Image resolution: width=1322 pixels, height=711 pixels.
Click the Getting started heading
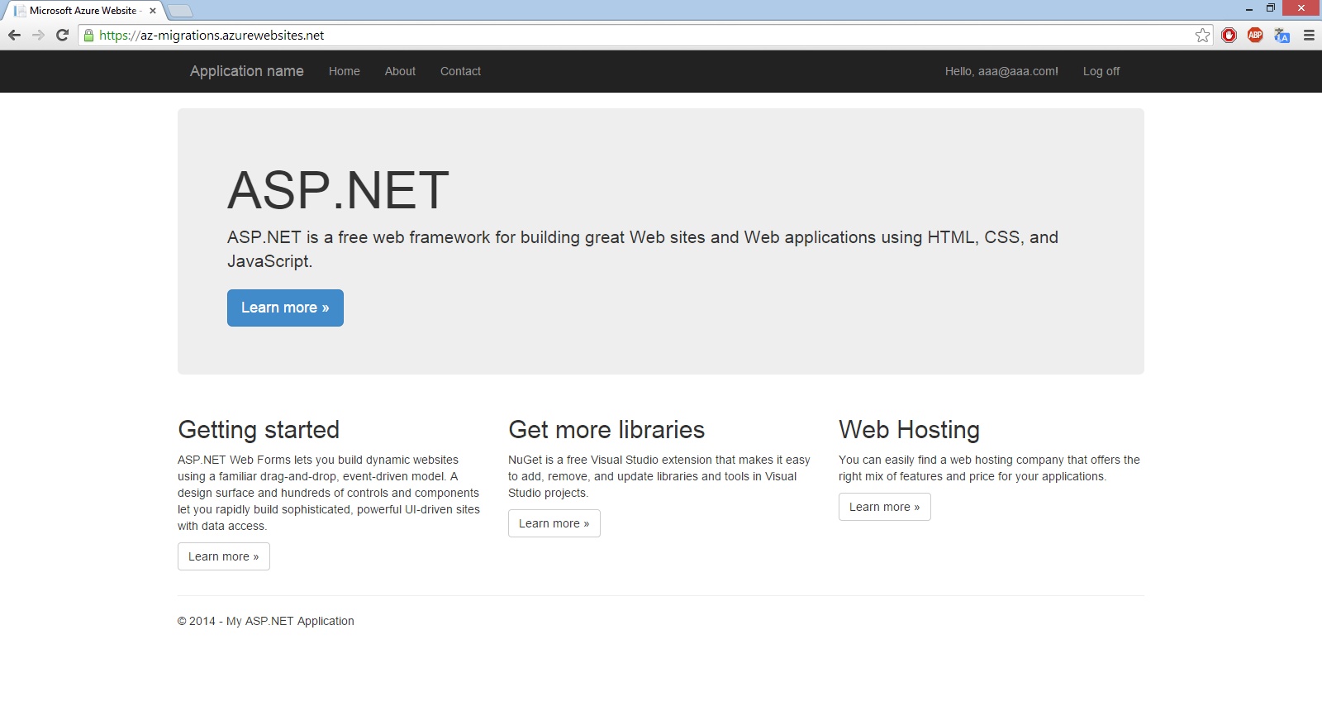tap(259, 430)
